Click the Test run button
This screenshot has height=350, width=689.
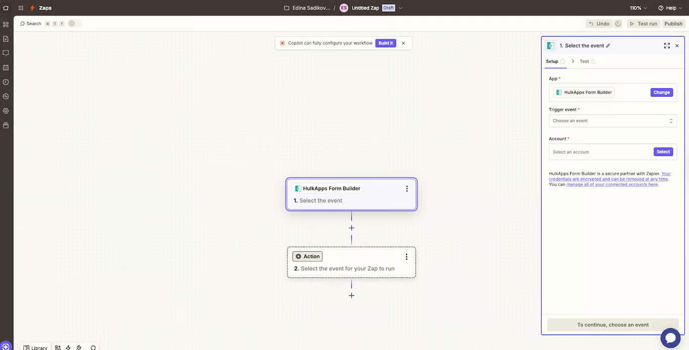(643, 24)
